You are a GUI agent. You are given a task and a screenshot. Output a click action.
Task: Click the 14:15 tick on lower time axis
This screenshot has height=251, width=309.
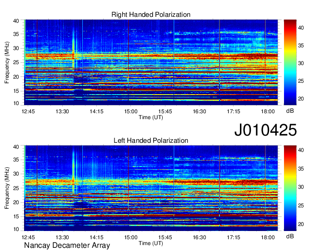tap(96, 237)
